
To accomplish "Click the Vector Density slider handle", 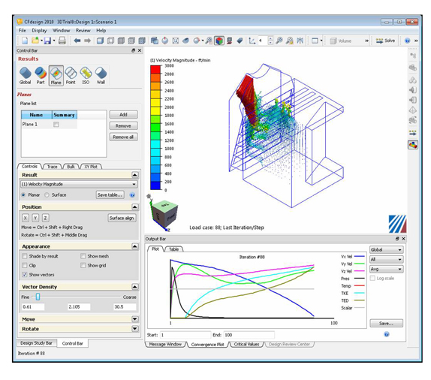I will (x=38, y=297).
